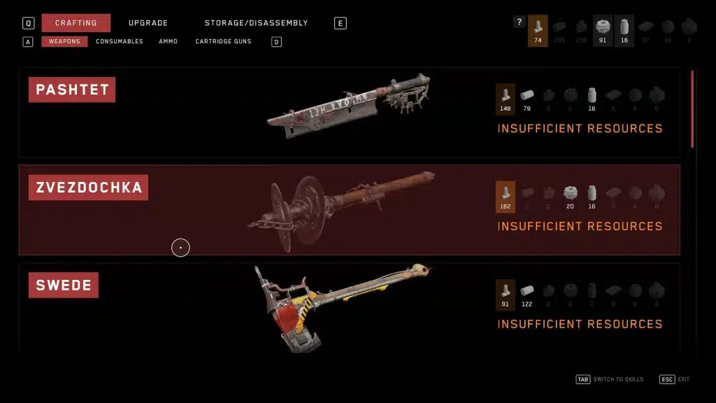The height and width of the screenshot is (403, 716).
Task: Click Zvezdochka's resource icon requiring 162
Action: click(x=506, y=197)
